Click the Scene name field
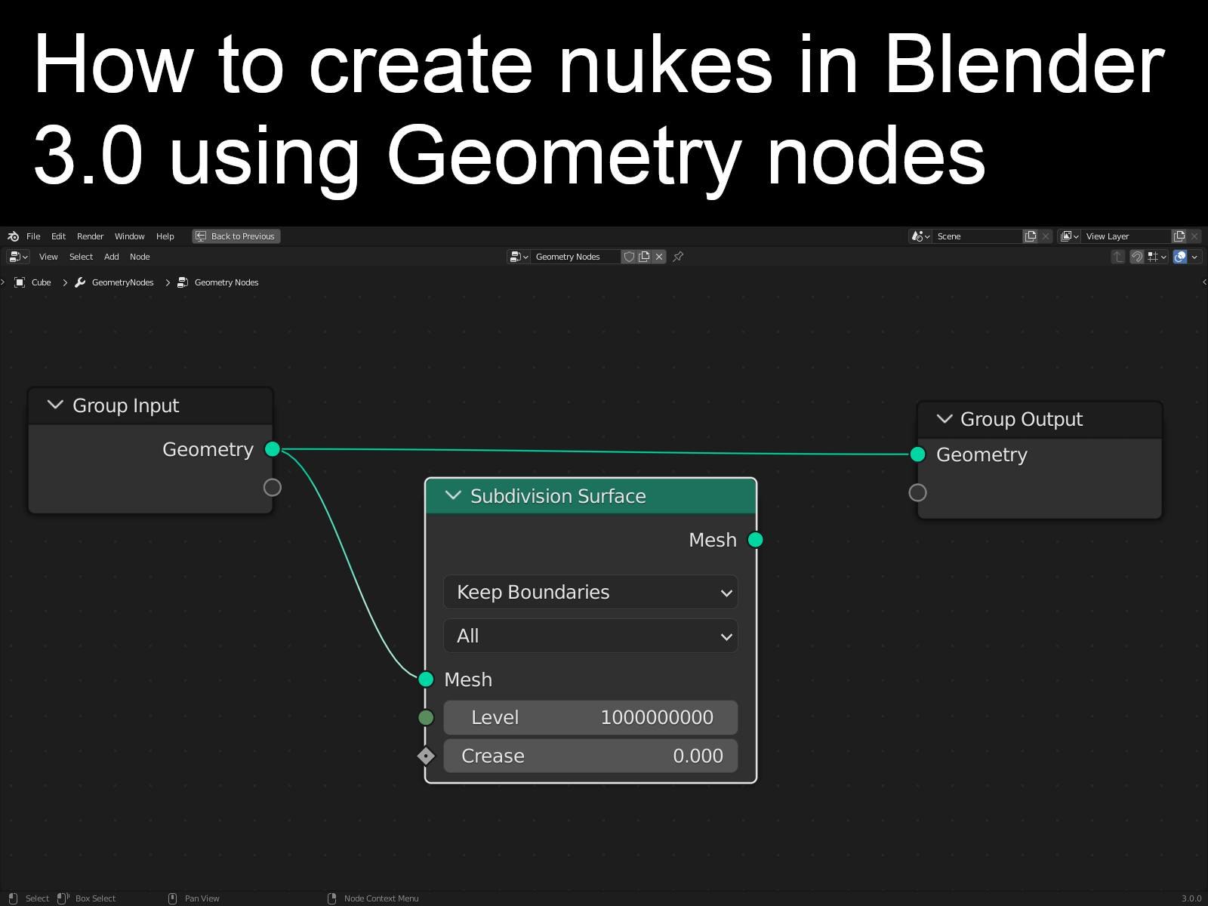 (978, 236)
